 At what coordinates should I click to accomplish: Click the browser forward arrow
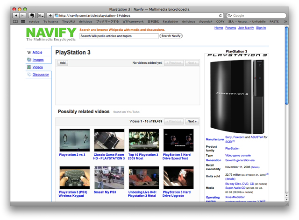(22, 15)
